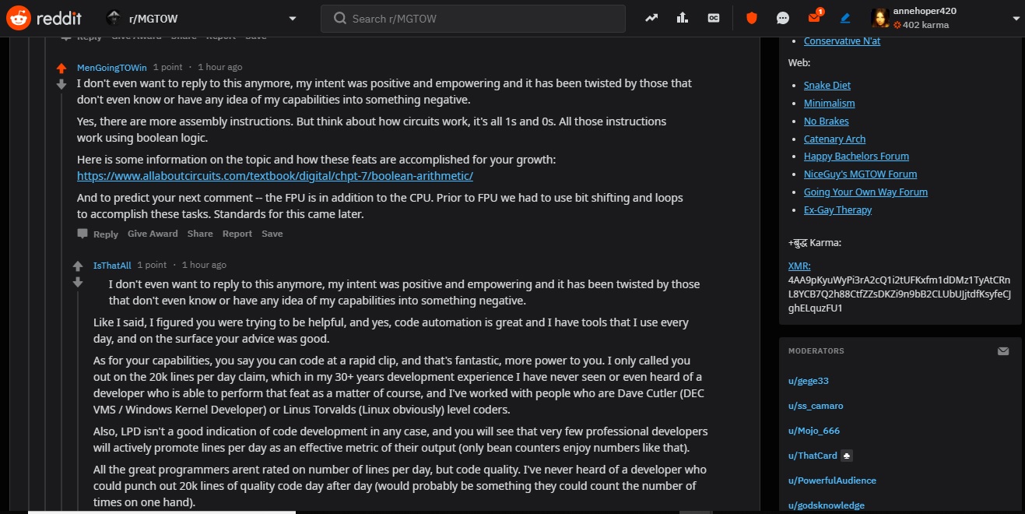Open the Original Content OC icon
This screenshot has width=1025, height=514.
[714, 18]
